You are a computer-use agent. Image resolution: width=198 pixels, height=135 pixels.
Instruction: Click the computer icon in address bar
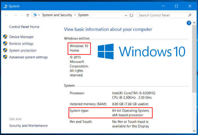tap(34, 15)
